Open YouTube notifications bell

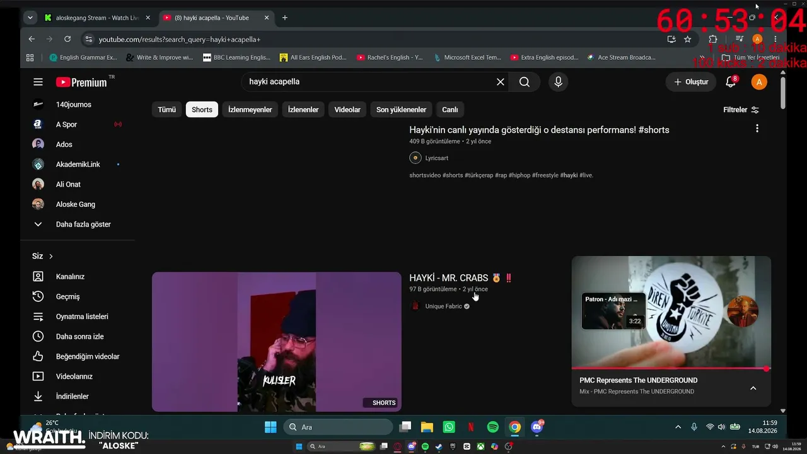[731, 82]
